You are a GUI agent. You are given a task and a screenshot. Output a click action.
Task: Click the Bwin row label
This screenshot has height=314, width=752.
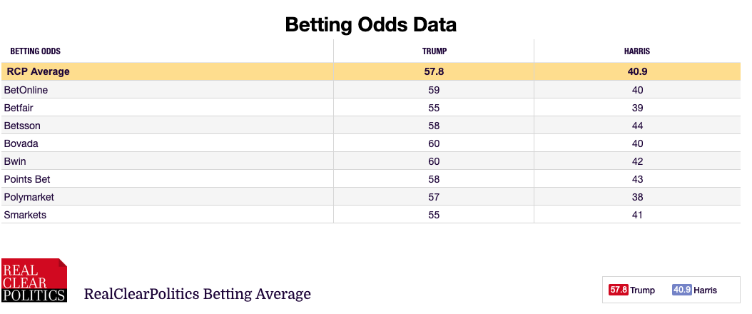(15, 161)
